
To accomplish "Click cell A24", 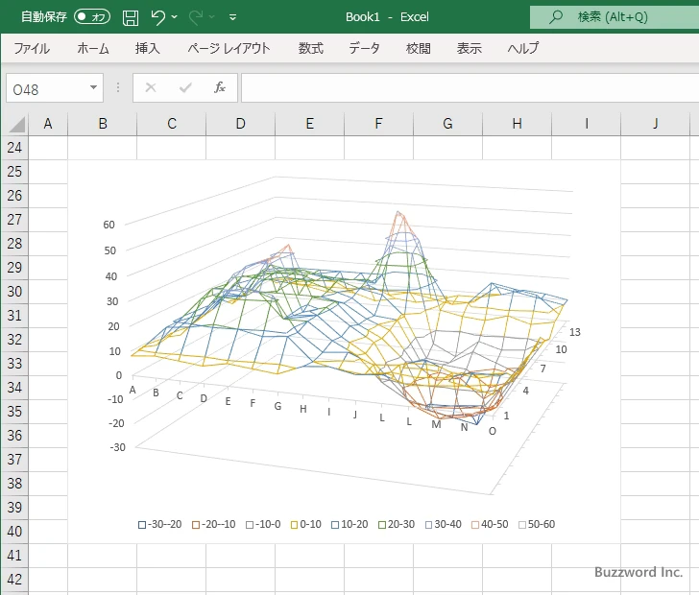I will 48,148.
